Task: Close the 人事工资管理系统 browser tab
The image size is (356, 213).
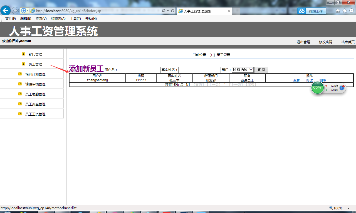Action: tap(229, 11)
